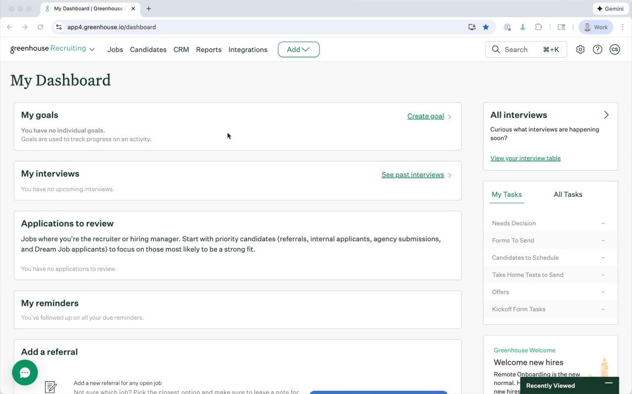The height and width of the screenshot is (394, 632).
Task: Switch to the All Tasks tab
Action: pos(568,195)
